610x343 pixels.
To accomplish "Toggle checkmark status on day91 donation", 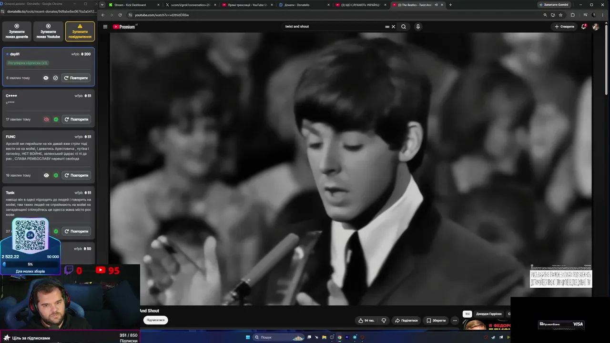I will 55,78.
